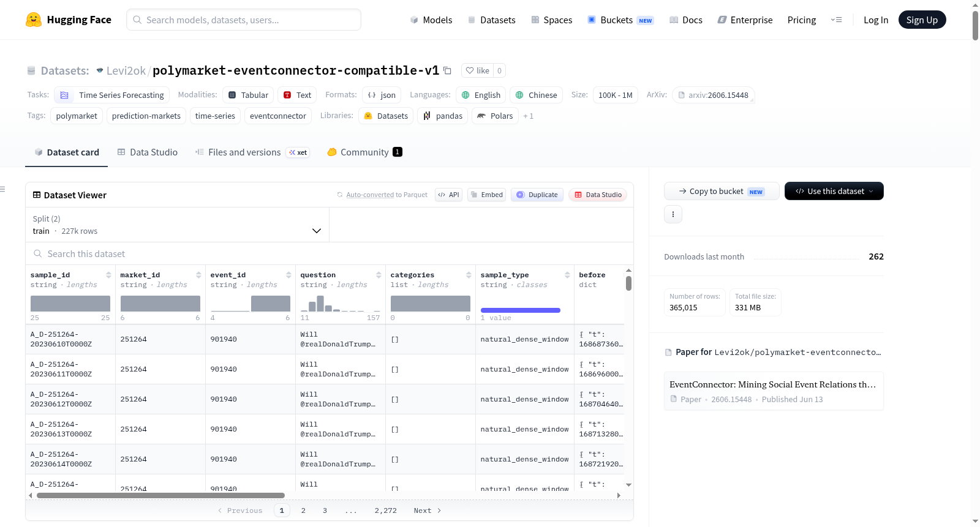Go to Models in the top navigation
This screenshot has width=980, height=527.
tap(431, 20)
